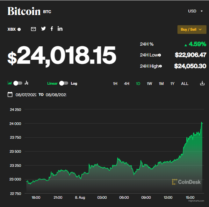Click the info icon next to 24H Low
The image size is (209, 207).
[x=159, y=55]
